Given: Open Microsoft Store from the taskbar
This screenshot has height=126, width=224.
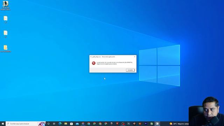Looking at the screenshot, I should click(x=71, y=124).
